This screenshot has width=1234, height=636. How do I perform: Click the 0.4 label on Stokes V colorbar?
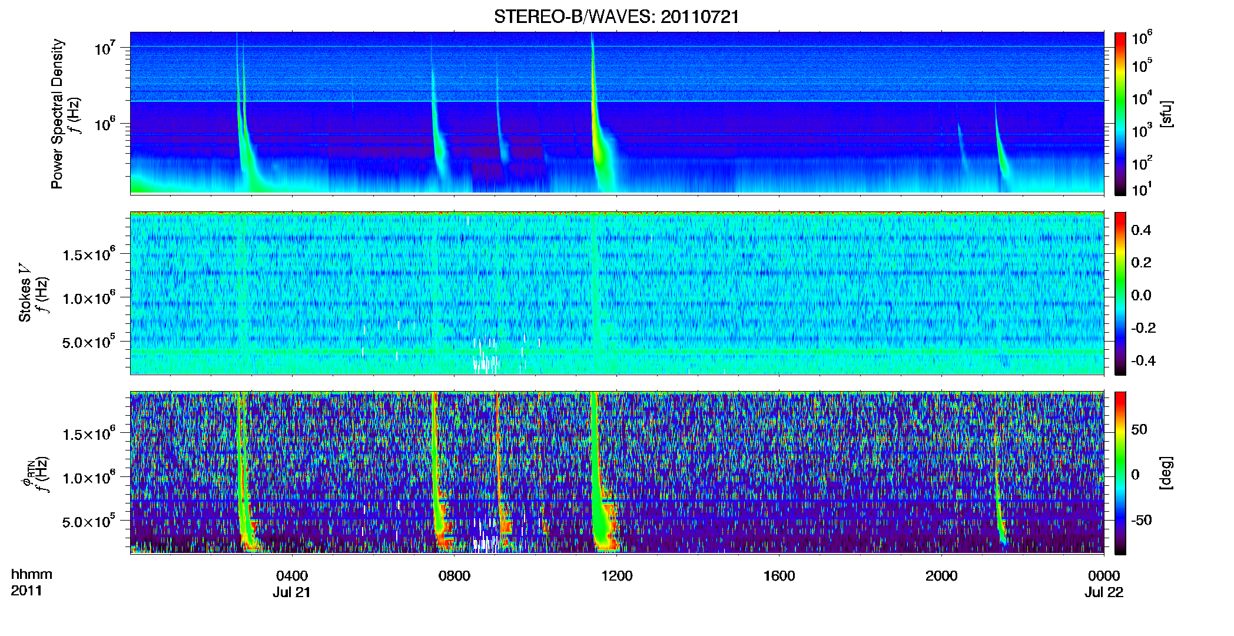point(1141,230)
